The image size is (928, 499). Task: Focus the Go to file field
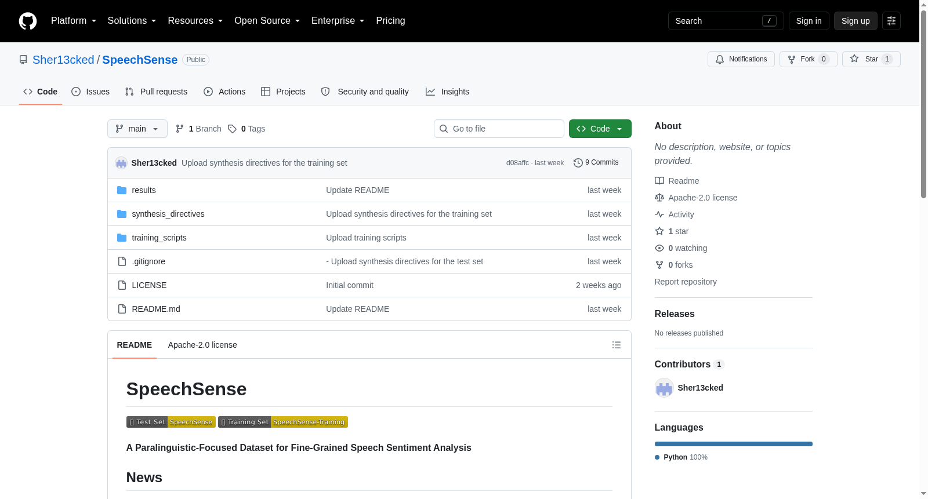[x=499, y=129]
